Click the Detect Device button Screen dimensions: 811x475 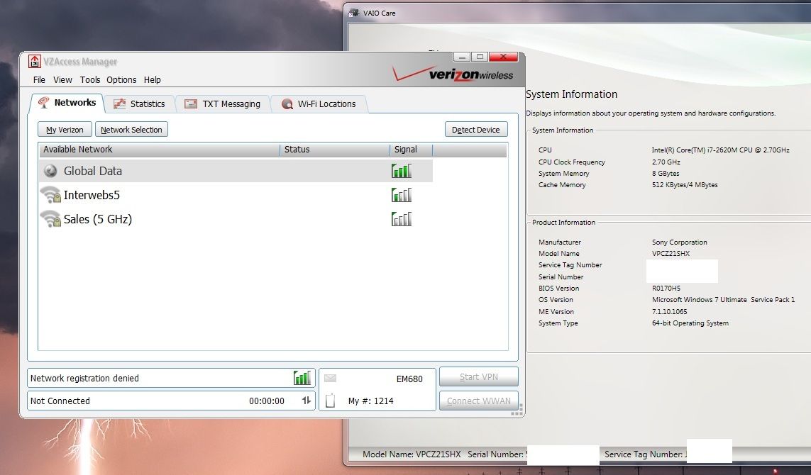click(476, 130)
